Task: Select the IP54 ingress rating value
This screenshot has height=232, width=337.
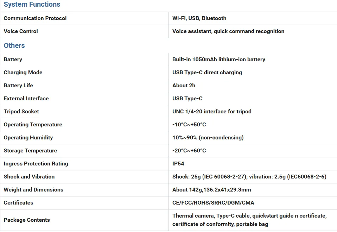Action: click(x=178, y=164)
